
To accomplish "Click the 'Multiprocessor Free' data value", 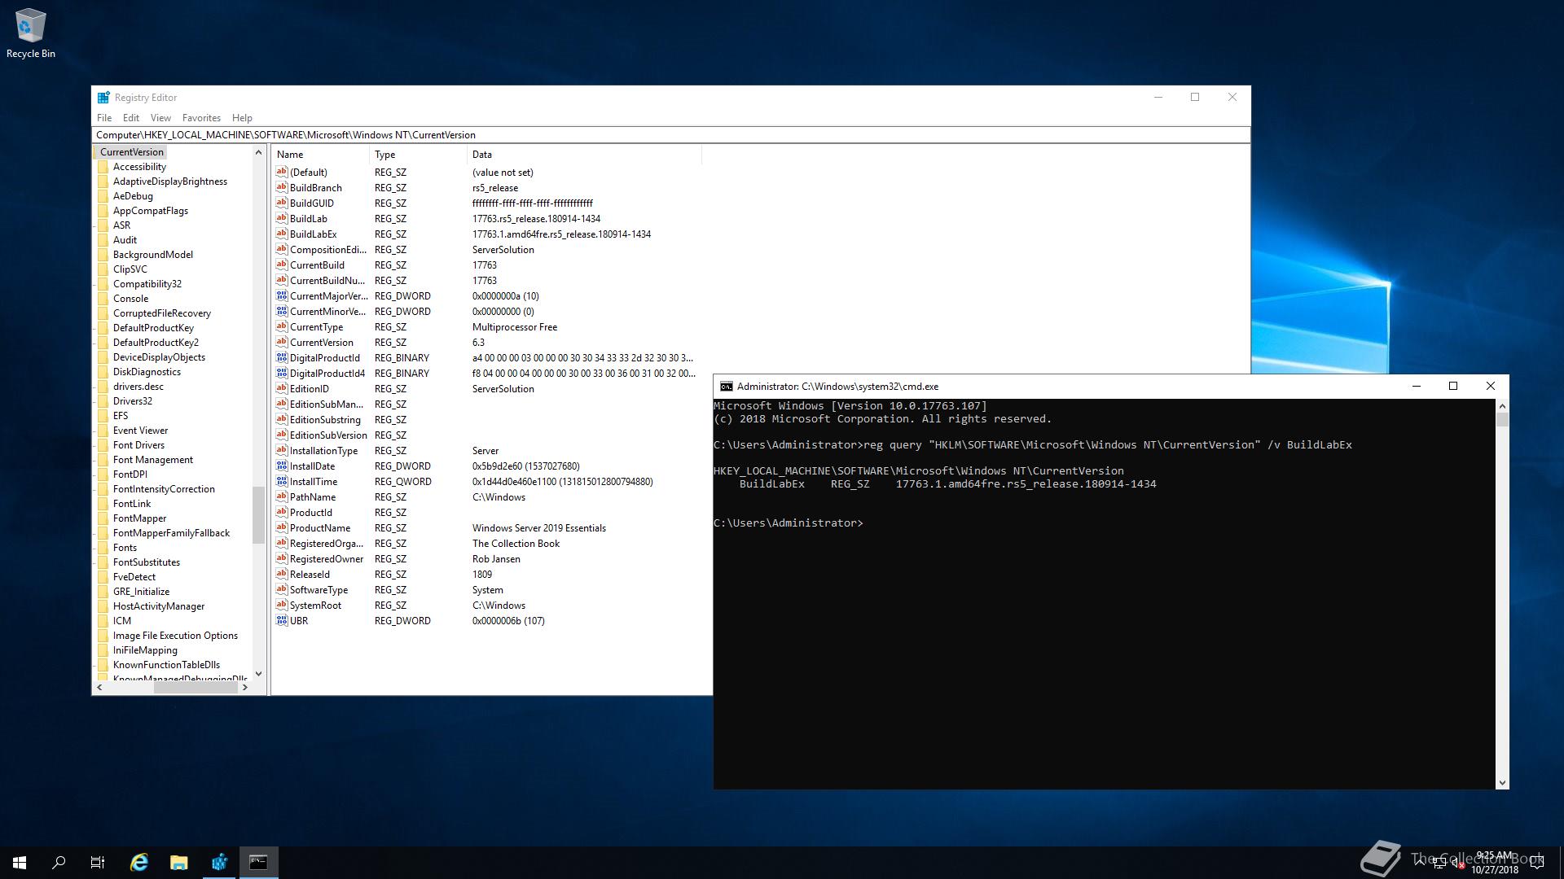I will pos(515,327).
